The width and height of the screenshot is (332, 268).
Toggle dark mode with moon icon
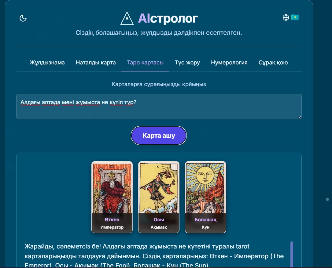point(23,18)
